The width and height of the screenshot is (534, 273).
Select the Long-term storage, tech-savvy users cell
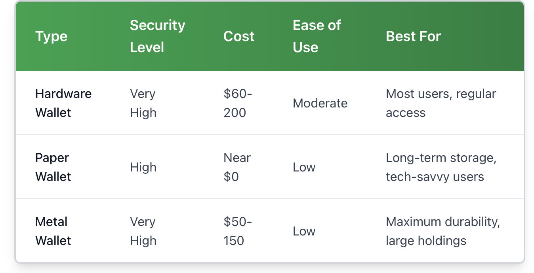(441, 167)
